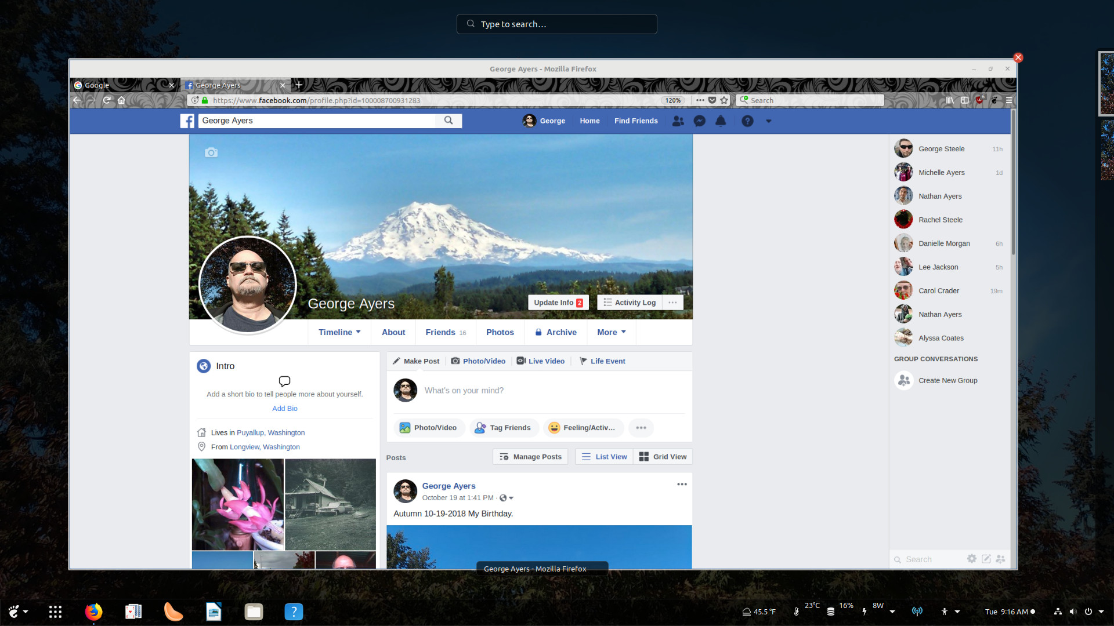Image resolution: width=1114 pixels, height=626 pixels.
Task: Open chat with Carol Crader
Action: (x=949, y=291)
